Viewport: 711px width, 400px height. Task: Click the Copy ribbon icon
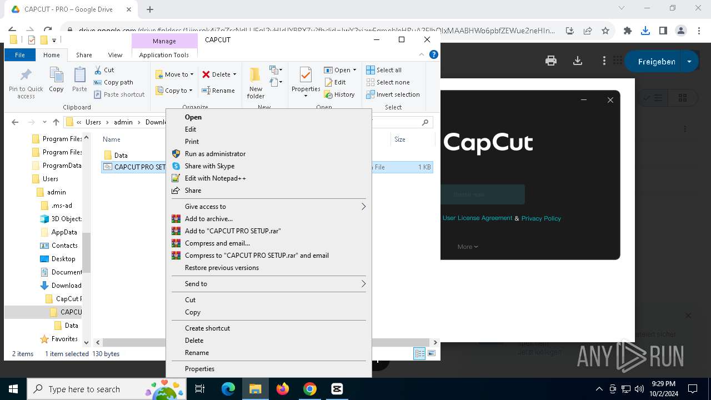pyautogui.click(x=56, y=79)
